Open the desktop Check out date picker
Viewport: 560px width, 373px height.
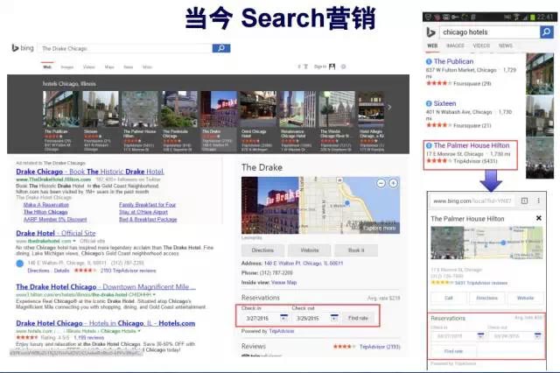332,317
